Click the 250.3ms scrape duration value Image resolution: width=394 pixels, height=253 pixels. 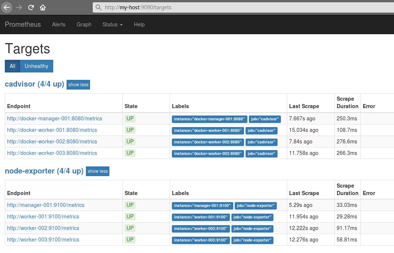click(347, 119)
